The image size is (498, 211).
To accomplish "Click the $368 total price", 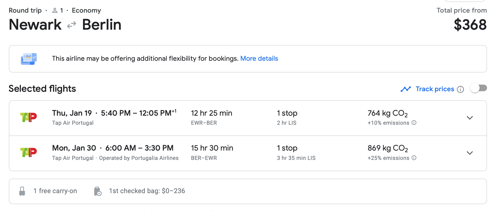I will [x=470, y=25].
